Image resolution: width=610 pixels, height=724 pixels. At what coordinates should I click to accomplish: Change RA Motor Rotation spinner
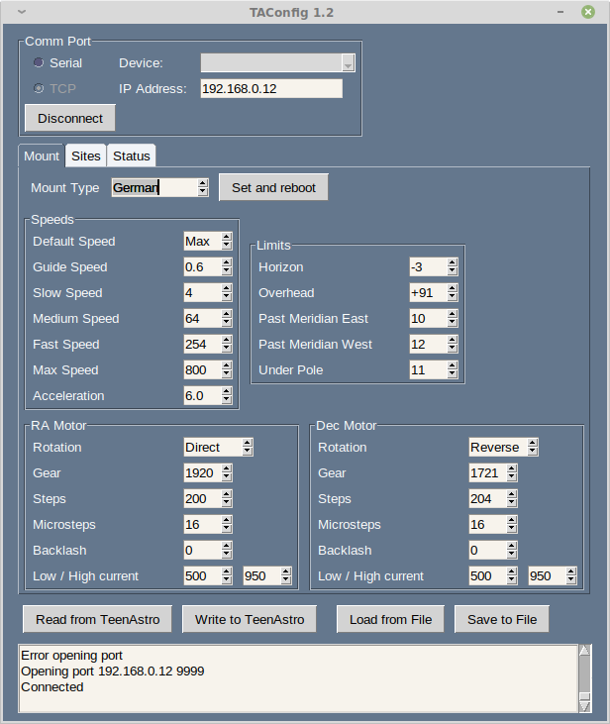tap(248, 447)
